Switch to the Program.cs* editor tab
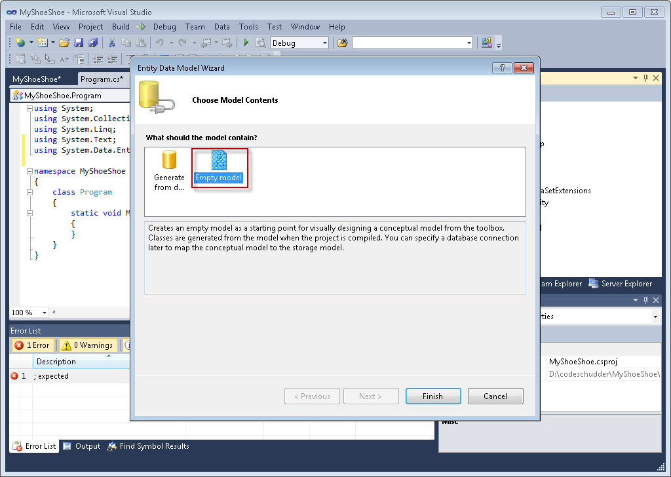This screenshot has width=671, height=477. click(102, 79)
